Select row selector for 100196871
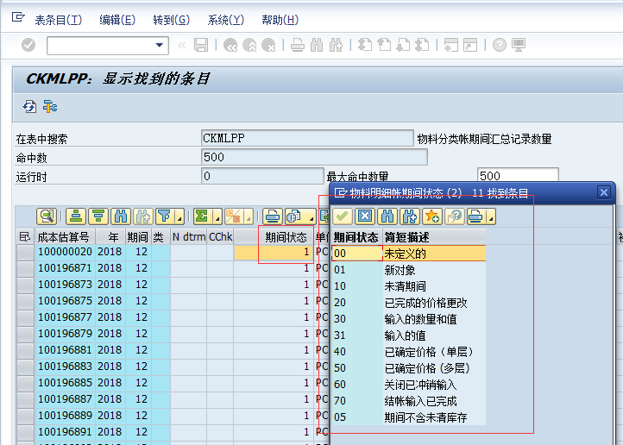Screen dimensions: 623x445 25,269
